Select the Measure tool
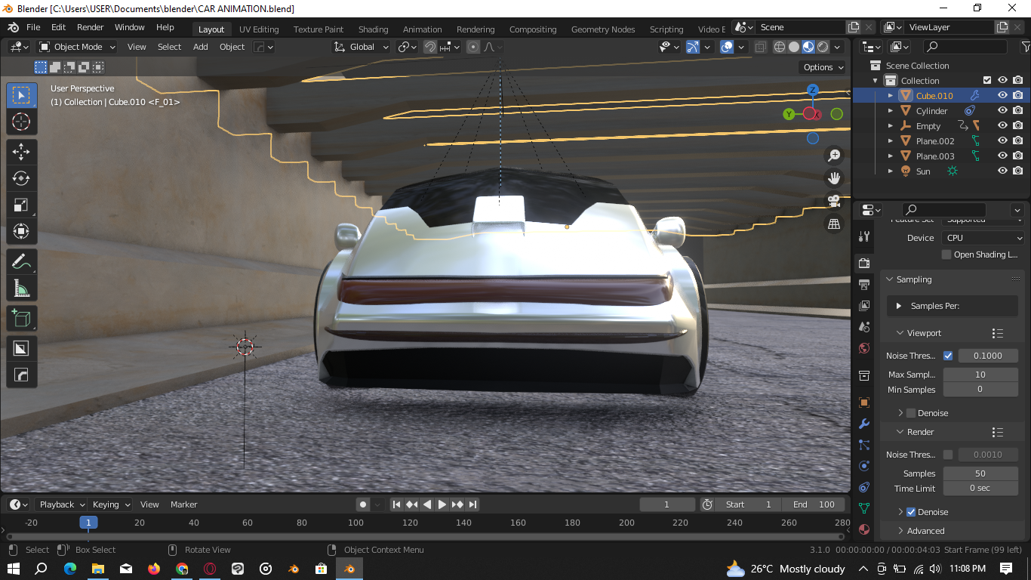Image resolution: width=1031 pixels, height=580 pixels. click(22, 288)
